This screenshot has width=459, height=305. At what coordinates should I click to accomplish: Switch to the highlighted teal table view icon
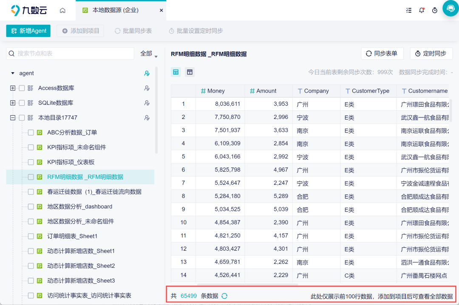coord(176,72)
